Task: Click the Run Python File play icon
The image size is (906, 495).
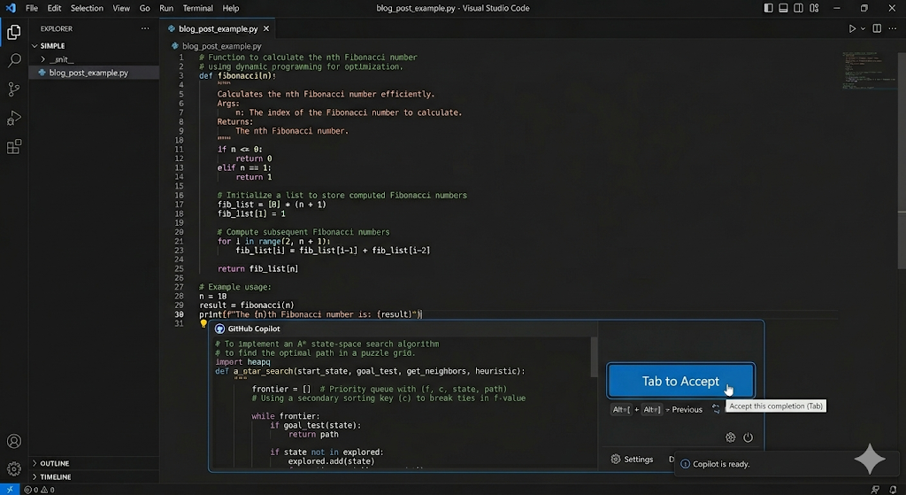Action: tap(852, 28)
